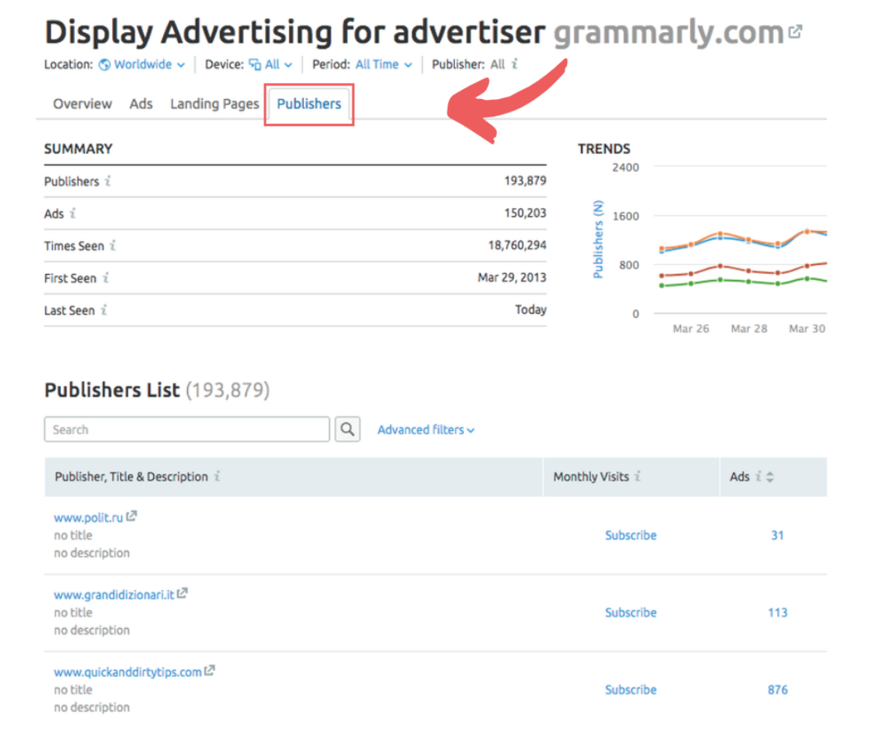Expand Advanced filters
The height and width of the screenshot is (746, 889).
[x=426, y=430]
